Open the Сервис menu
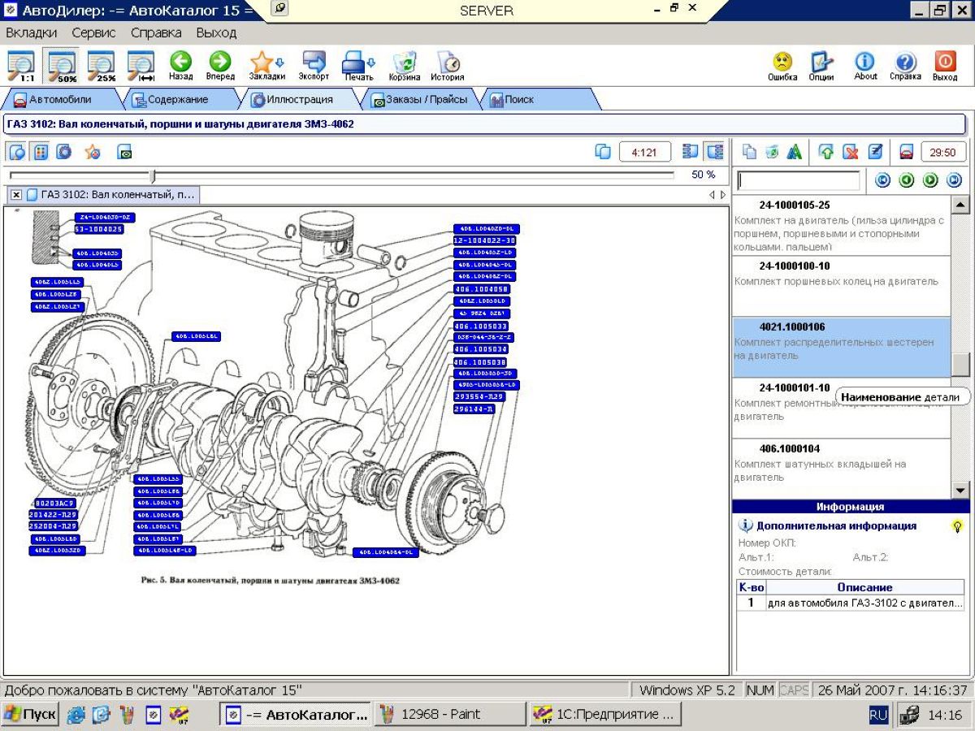This screenshot has width=975, height=731. click(x=93, y=33)
